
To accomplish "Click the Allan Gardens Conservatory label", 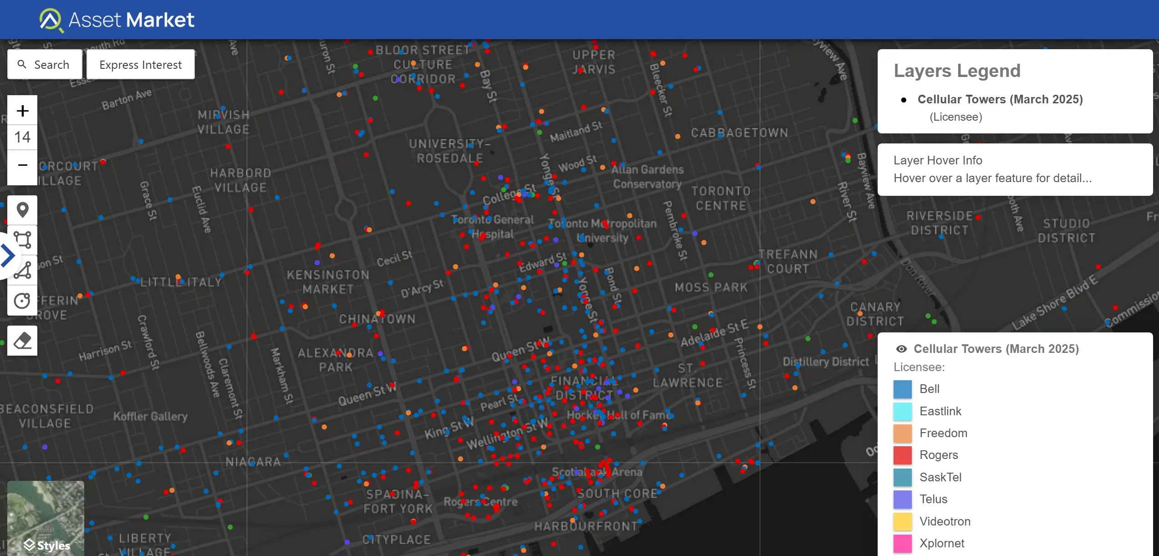I will click(x=647, y=177).
